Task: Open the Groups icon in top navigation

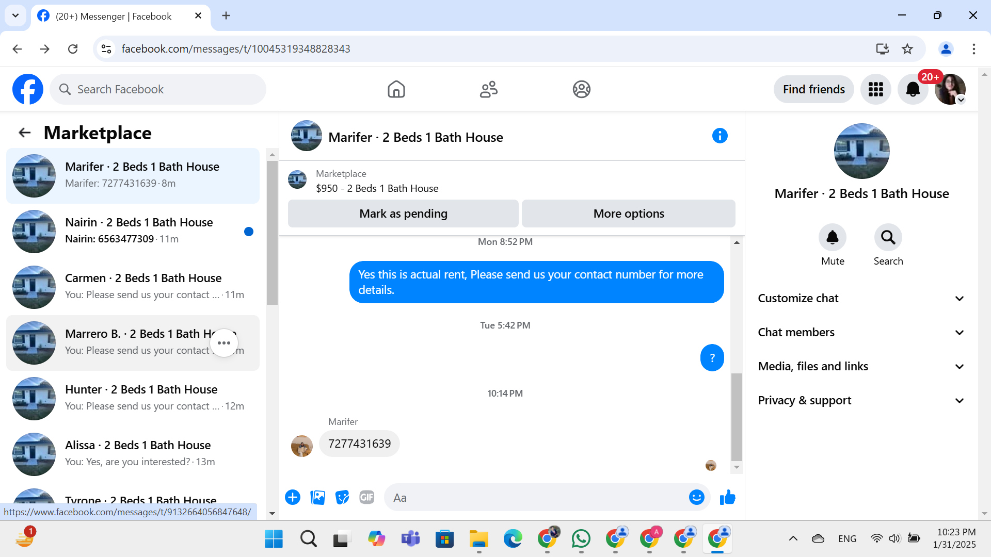Action: coord(582,89)
